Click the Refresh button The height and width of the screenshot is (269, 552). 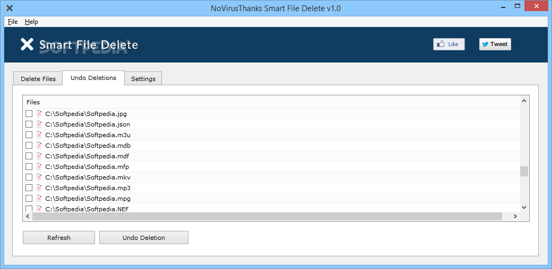pos(59,238)
